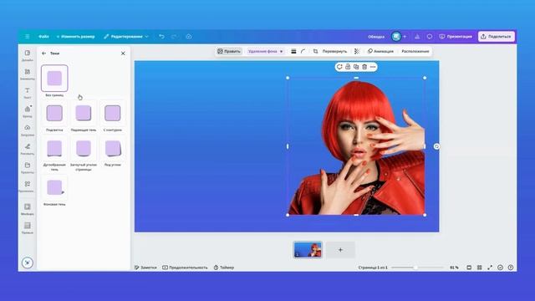Open the lower sidebar photo-frame icon

pyautogui.click(x=28, y=209)
